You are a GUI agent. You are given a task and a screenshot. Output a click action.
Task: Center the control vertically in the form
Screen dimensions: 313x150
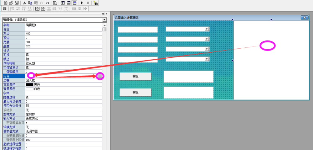point(43,8)
